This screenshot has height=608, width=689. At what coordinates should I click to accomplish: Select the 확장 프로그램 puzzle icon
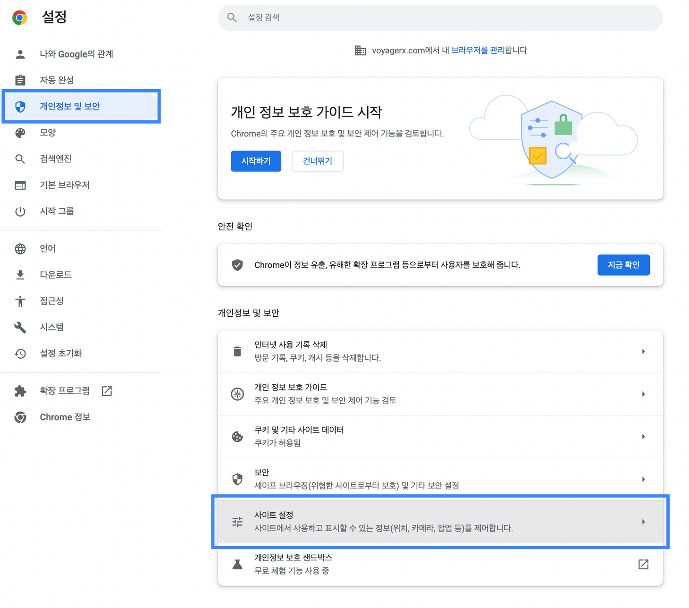coord(20,391)
